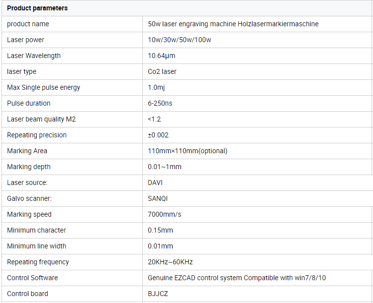Click the product name value cell
Image resolution: width=373 pixels, height=303 pixels.
[233, 24]
